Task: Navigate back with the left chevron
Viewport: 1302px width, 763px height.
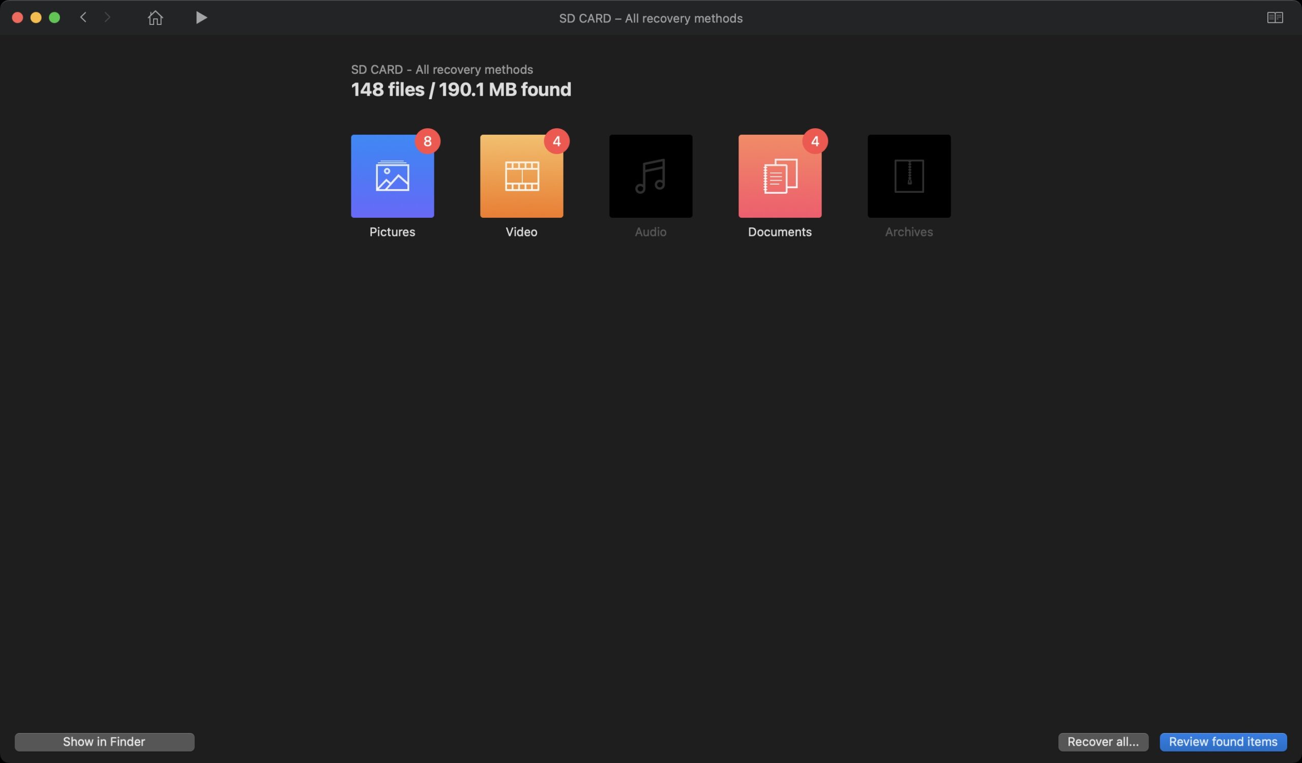Action: [x=83, y=18]
